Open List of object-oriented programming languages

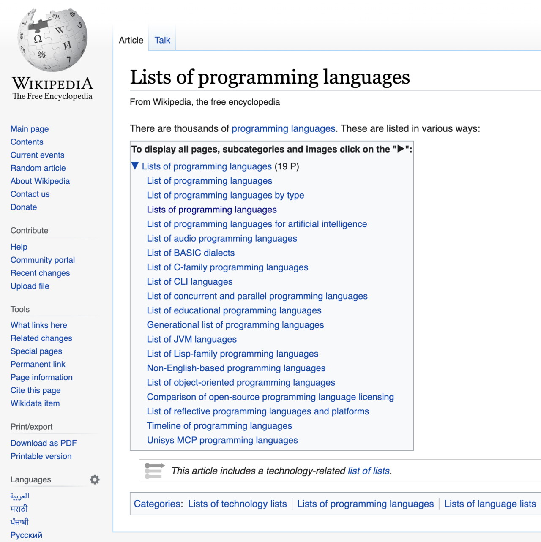point(241,382)
